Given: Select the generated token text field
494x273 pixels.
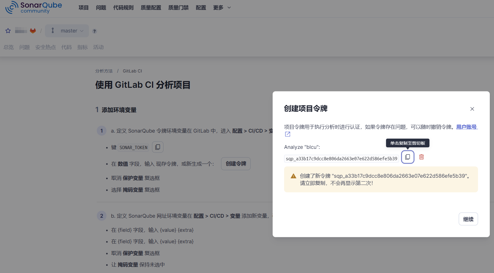Looking at the screenshot, I should [342, 158].
